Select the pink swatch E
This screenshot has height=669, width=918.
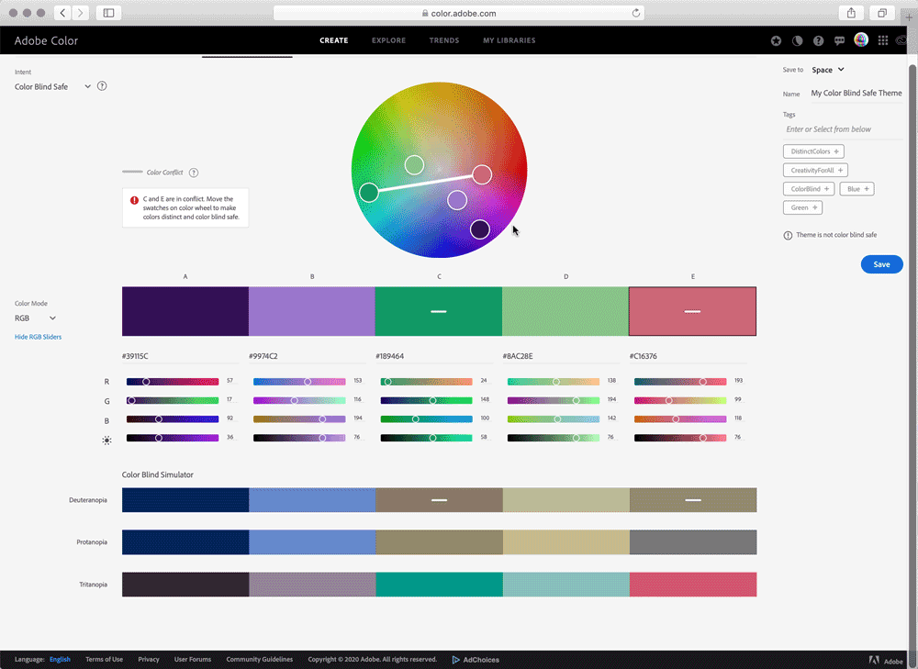[692, 311]
